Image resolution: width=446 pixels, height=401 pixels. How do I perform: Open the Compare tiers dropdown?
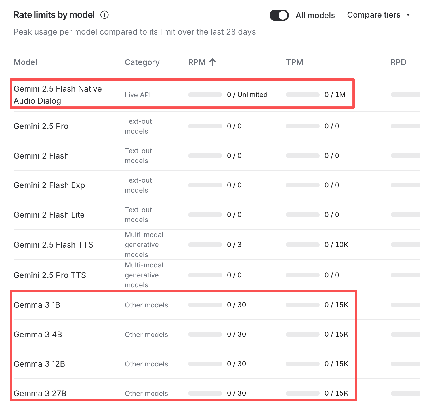379,15
